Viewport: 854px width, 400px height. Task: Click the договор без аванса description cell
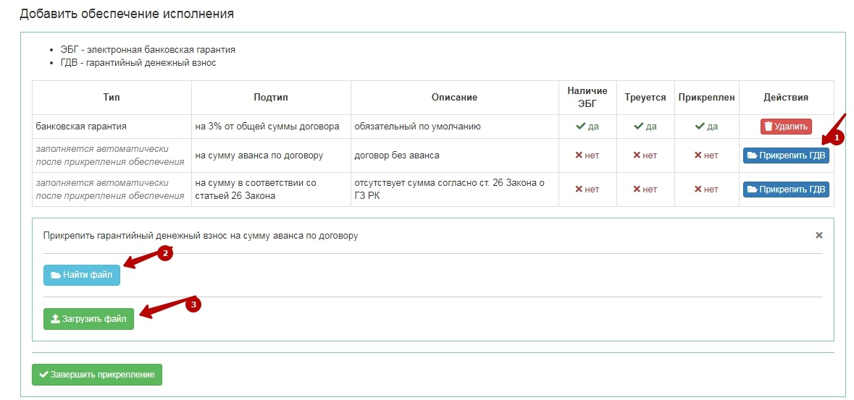click(x=397, y=156)
